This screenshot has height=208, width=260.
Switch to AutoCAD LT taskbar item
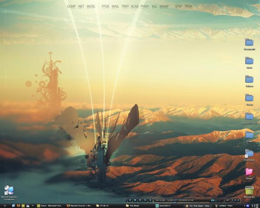pos(163,206)
